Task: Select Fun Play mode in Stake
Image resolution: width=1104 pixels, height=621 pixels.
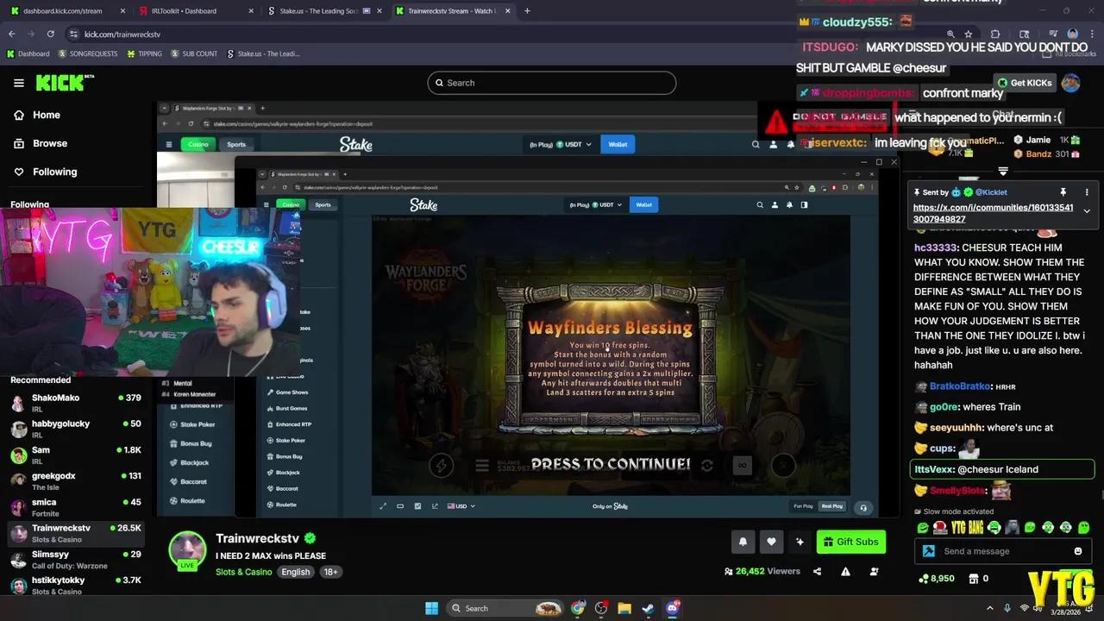Action: click(803, 506)
